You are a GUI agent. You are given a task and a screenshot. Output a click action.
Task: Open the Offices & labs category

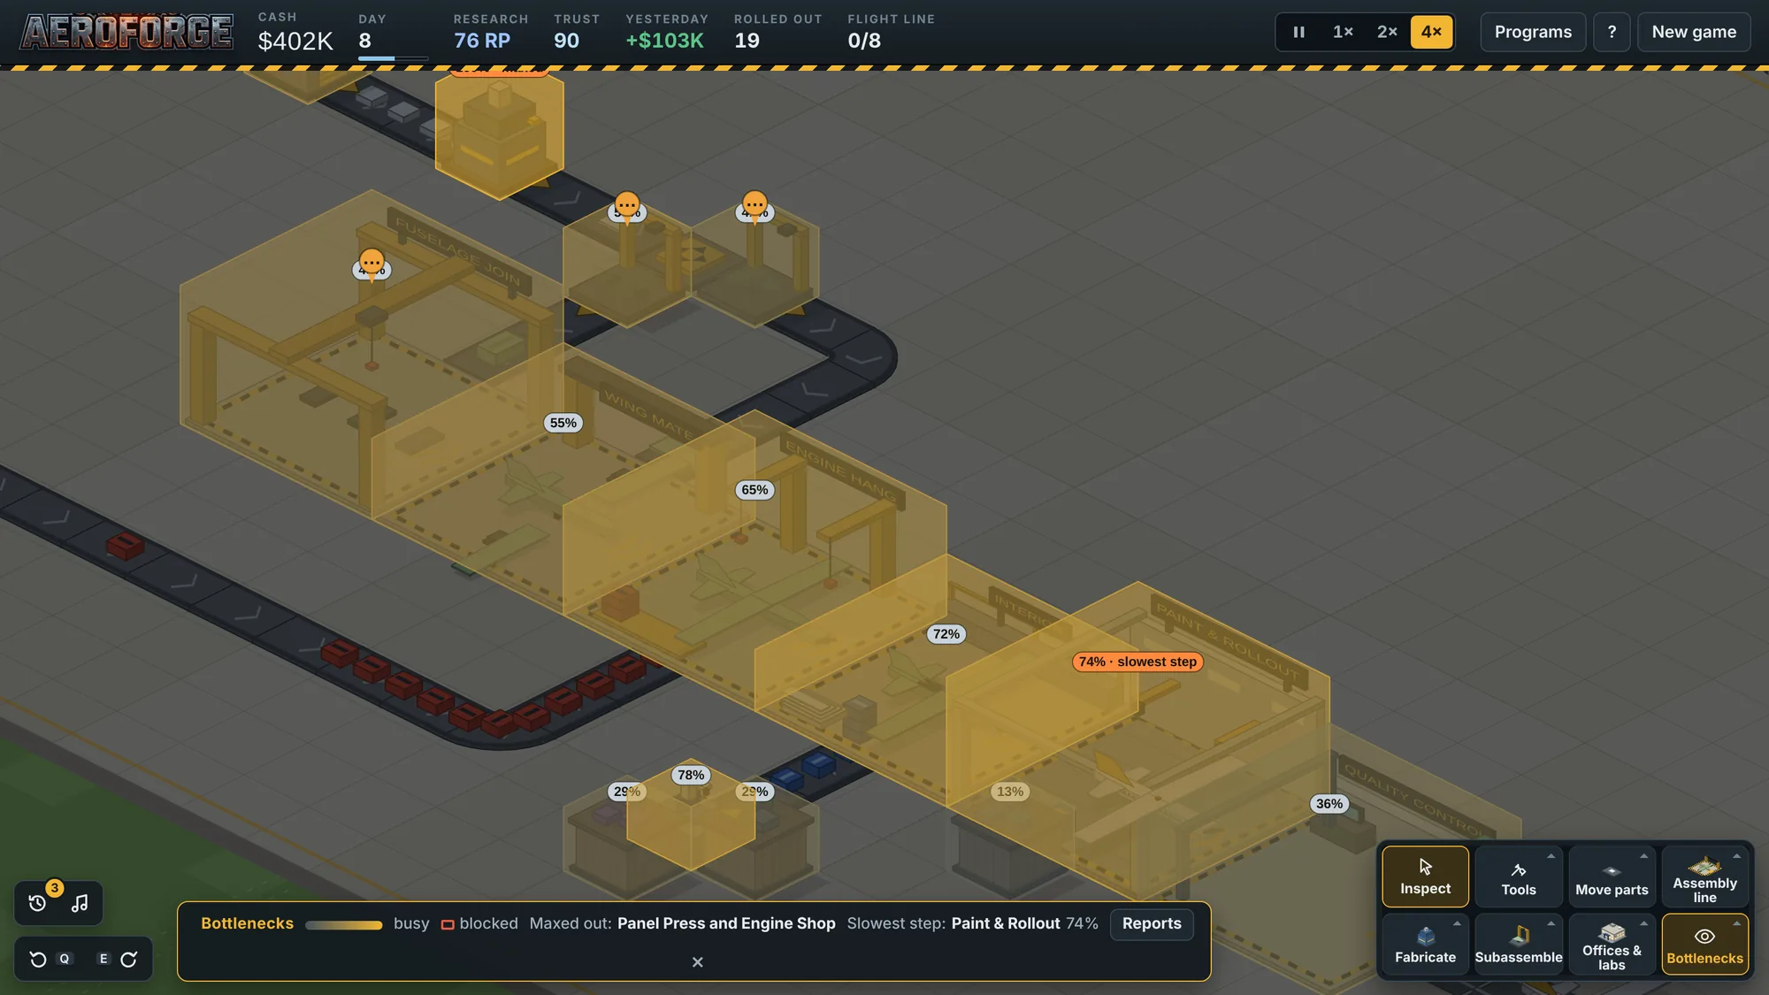tap(1612, 945)
